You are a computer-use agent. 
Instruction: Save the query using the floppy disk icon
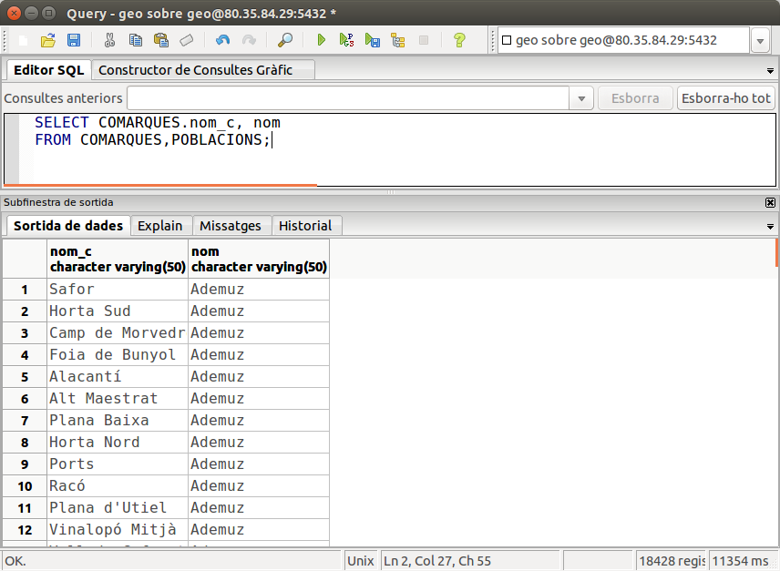click(x=74, y=40)
